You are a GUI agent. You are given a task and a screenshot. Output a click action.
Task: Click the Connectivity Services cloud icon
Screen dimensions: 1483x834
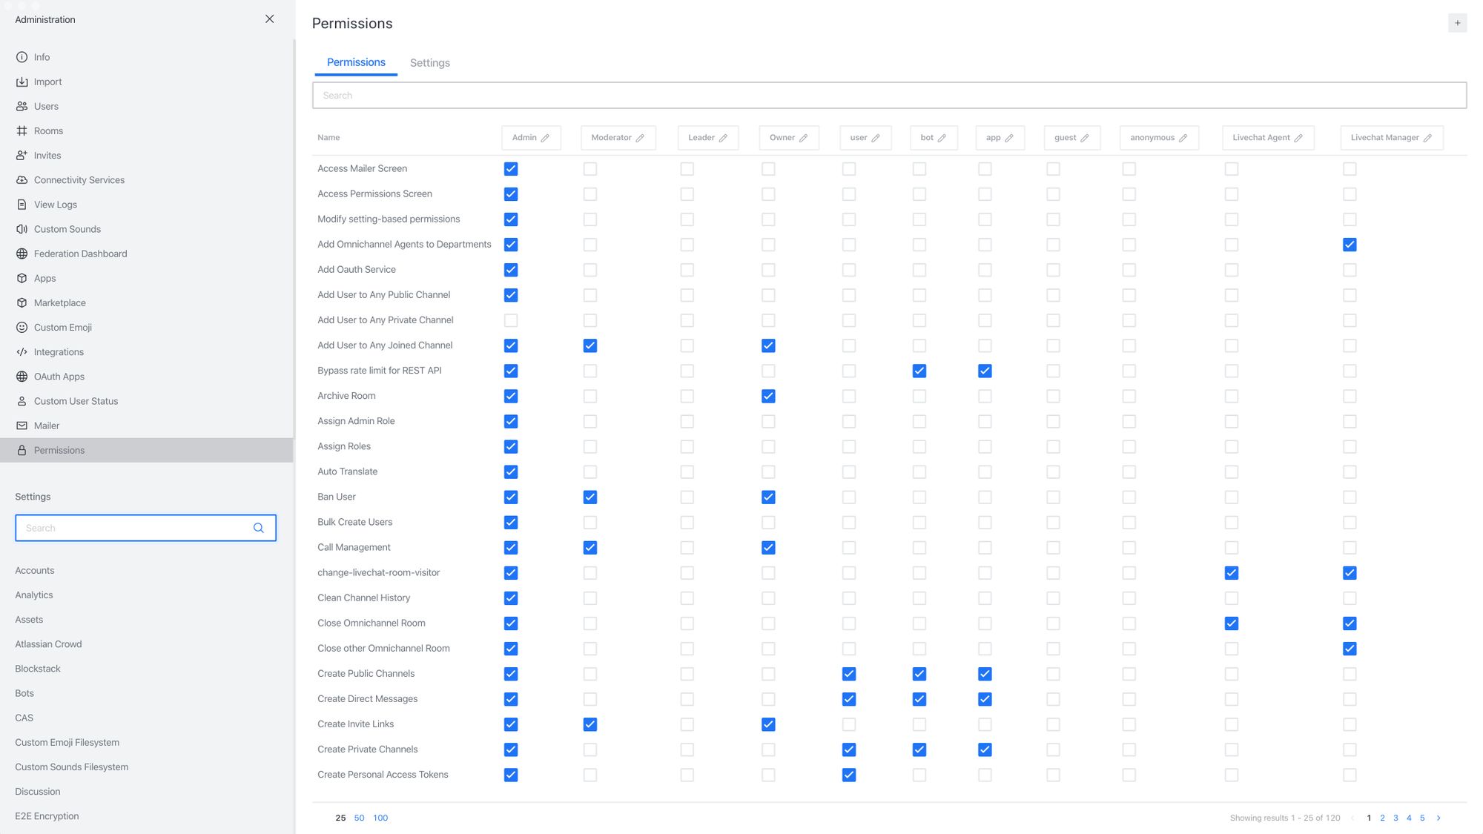point(22,179)
